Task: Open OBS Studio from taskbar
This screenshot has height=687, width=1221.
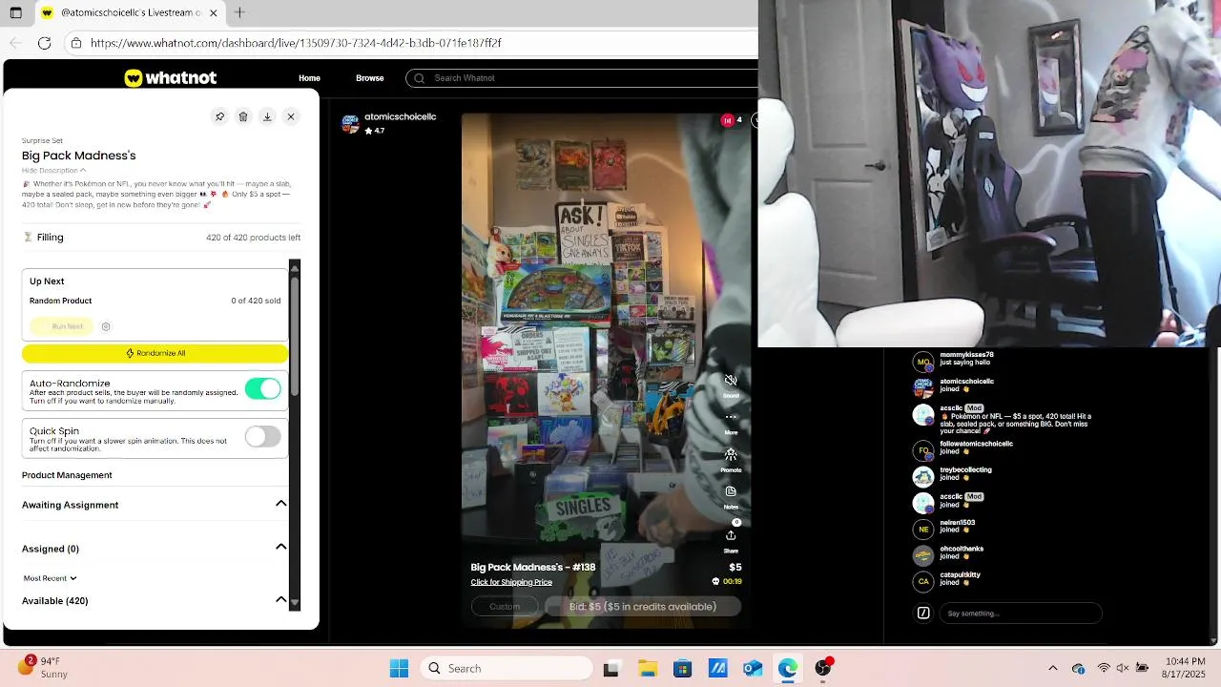Action: (x=823, y=669)
